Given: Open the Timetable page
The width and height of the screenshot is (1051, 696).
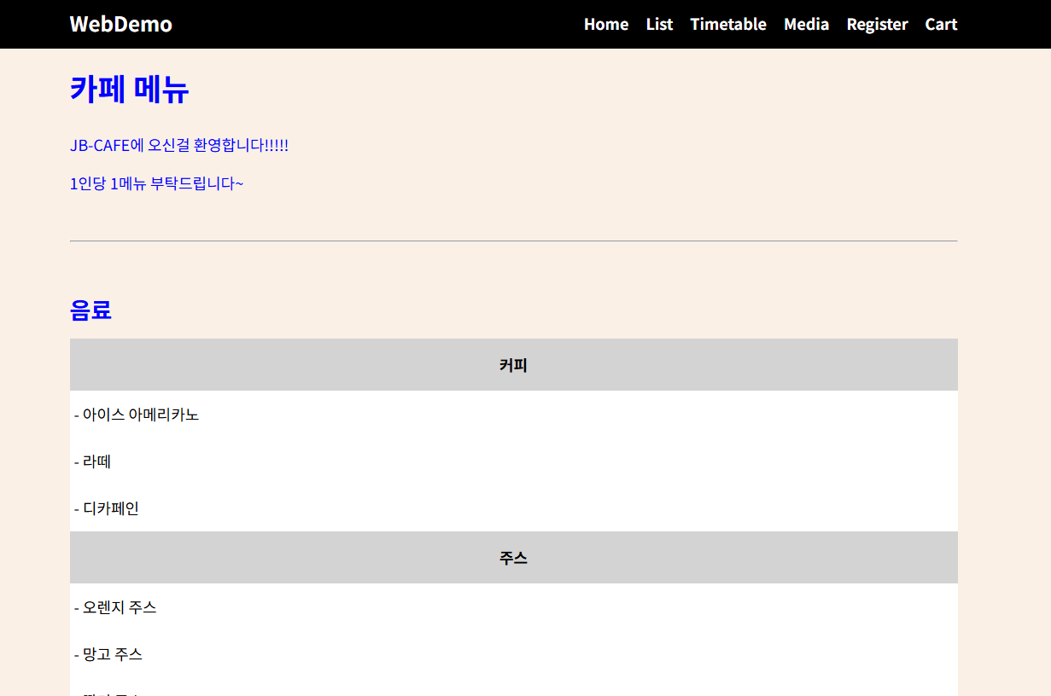Looking at the screenshot, I should [x=727, y=24].
